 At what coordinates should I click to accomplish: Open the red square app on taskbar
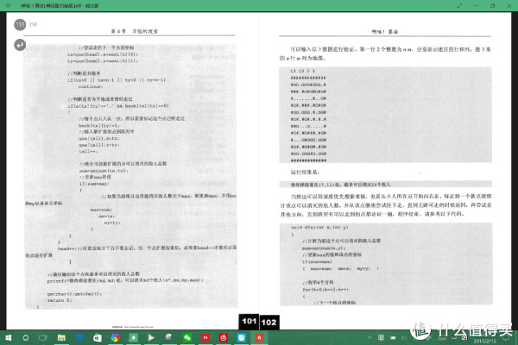pos(205,338)
